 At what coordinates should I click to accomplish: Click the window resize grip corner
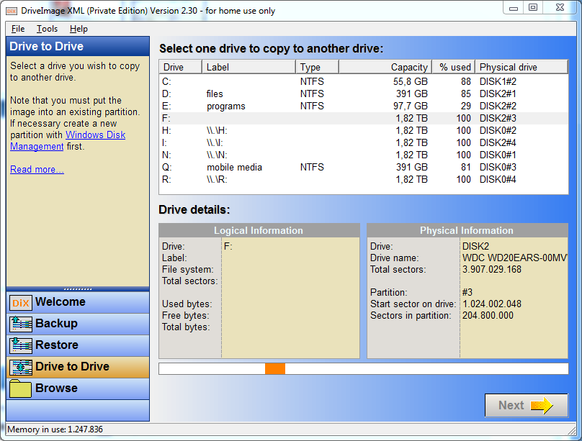click(572, 430)
